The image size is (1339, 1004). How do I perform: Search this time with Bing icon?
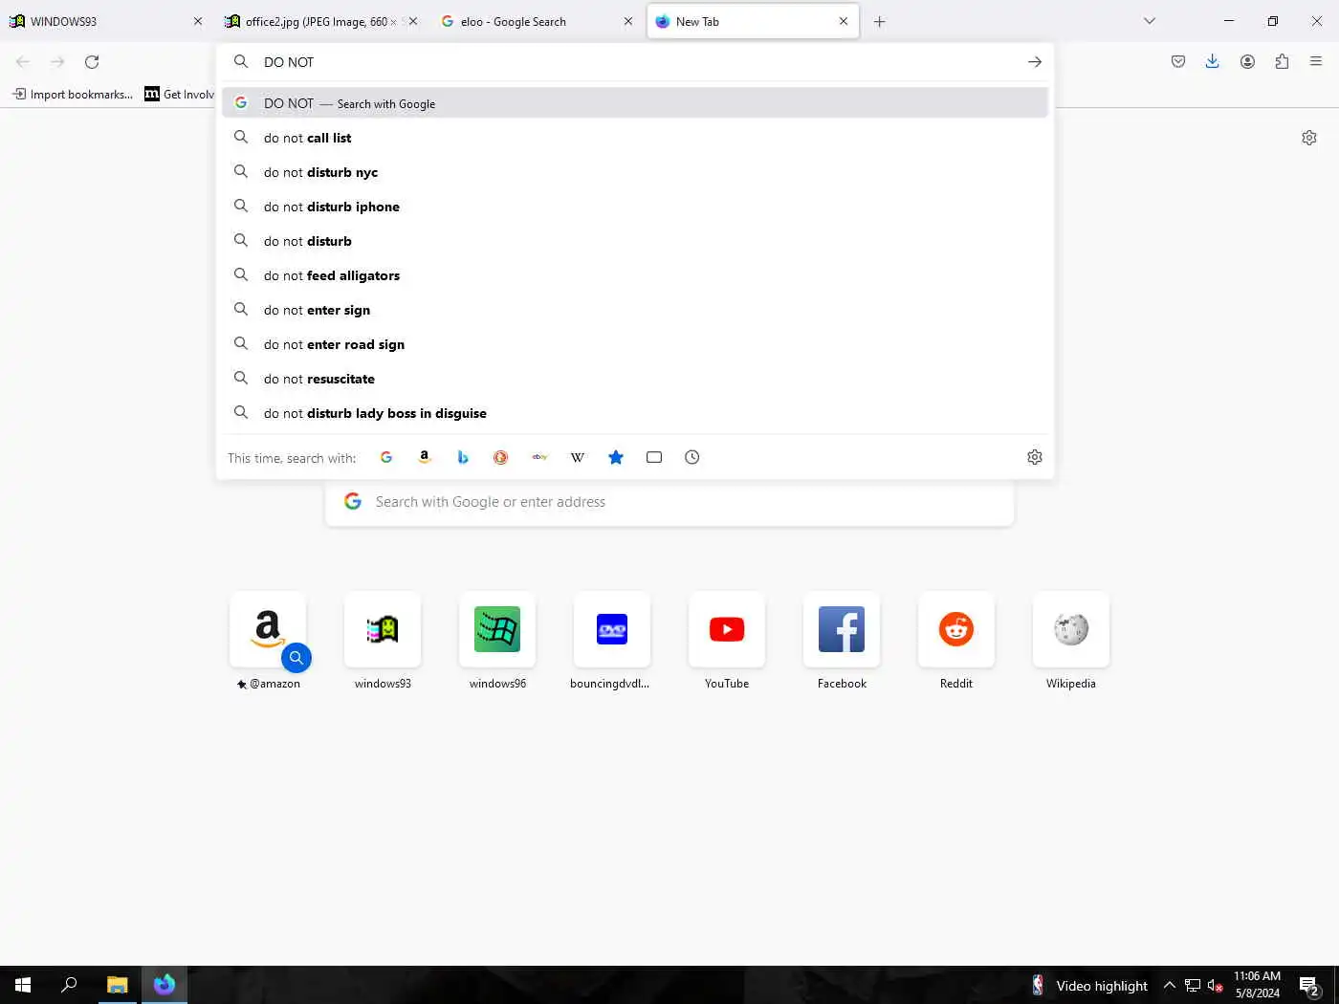(x=463, y=457)
